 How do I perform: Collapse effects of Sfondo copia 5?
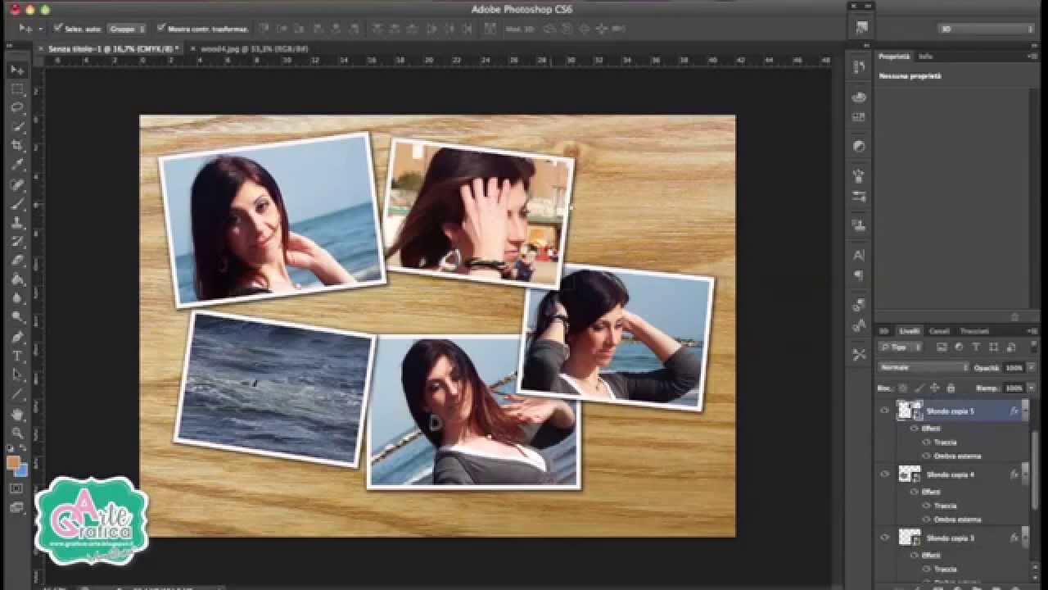pos(1025,411)
